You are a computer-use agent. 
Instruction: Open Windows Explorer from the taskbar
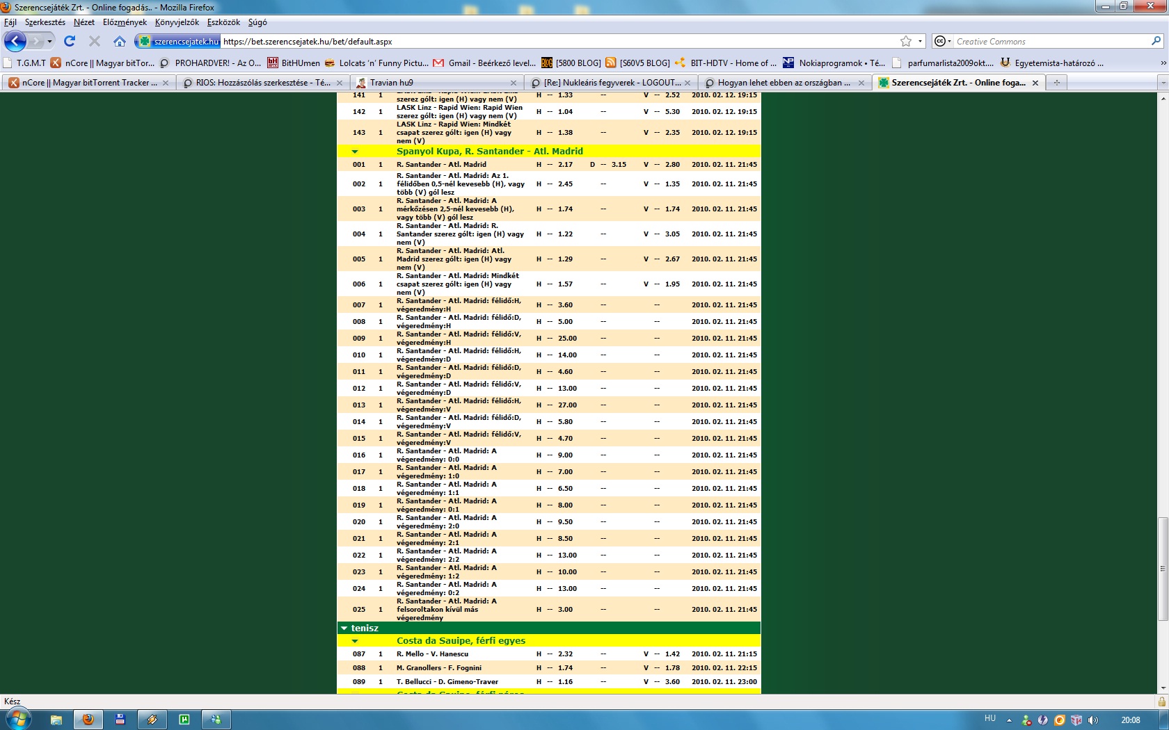click(56, 720)
